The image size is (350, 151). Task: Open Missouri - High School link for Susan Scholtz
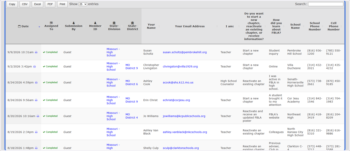click(x=113, y=52)
